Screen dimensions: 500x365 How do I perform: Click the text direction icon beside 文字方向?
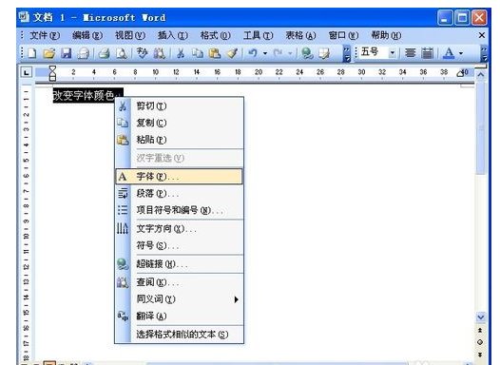123,228
